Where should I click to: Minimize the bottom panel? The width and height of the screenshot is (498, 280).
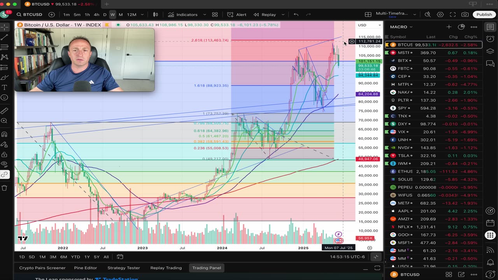365,268
